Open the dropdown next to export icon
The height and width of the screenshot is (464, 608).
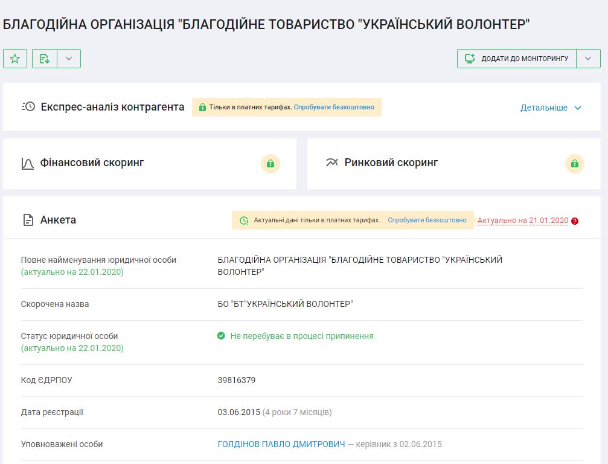click(69, 59)
